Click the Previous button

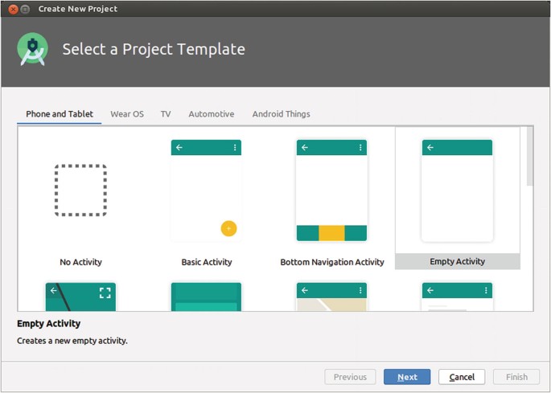point(350,377)
